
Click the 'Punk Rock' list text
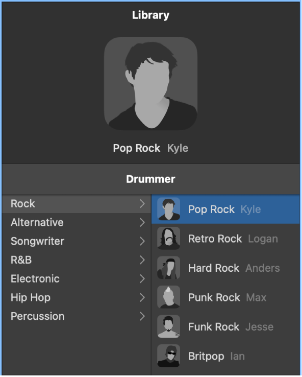click(214, 297)
